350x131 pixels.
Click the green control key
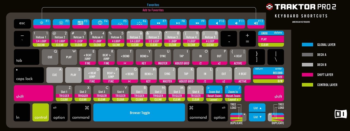point(40,112)
